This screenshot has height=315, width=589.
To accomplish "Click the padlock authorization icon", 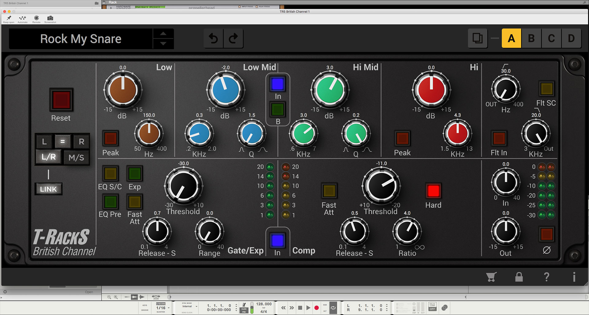I will pyautogui.click(x=519, y=277).
